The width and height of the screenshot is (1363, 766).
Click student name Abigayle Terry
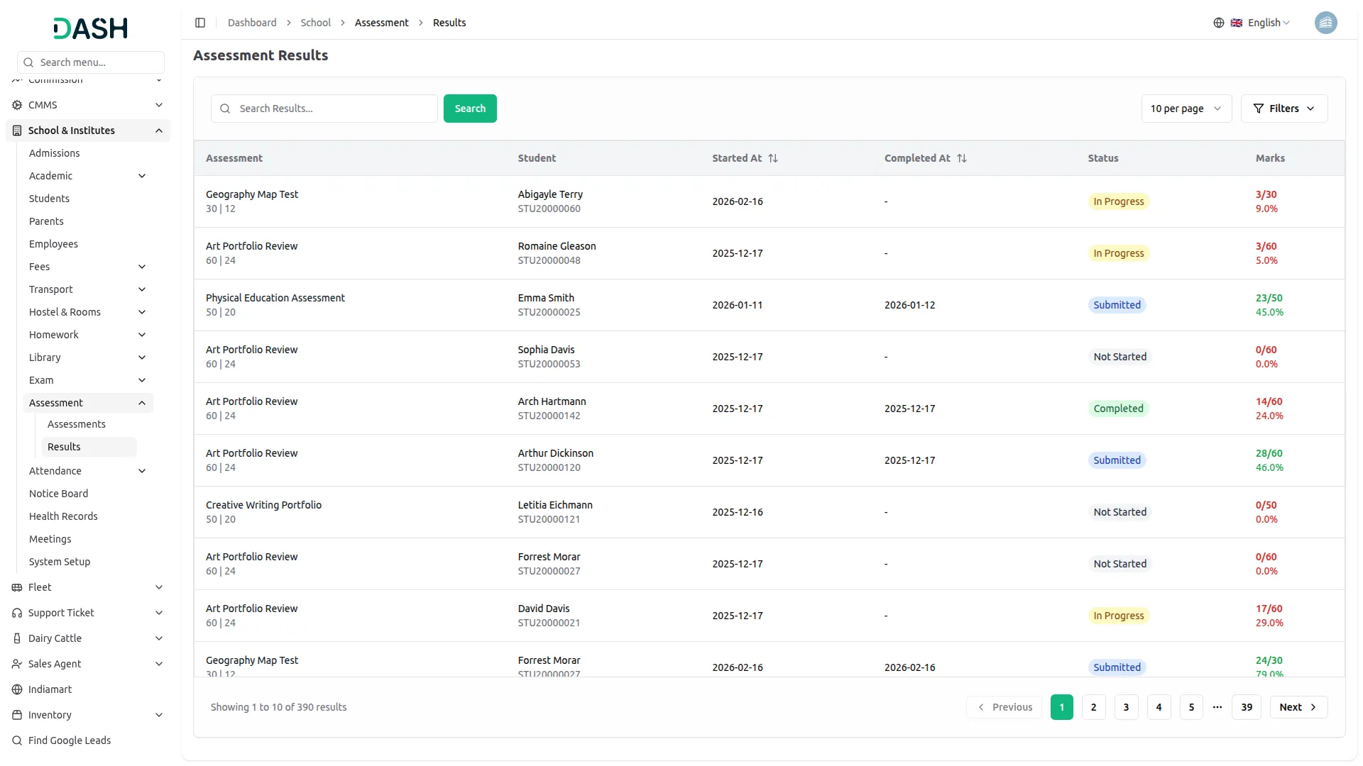550,194
